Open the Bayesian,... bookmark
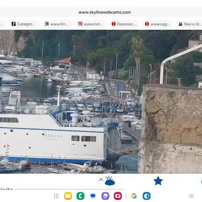This screenshot has width=202, height=202. tap(124, 24)
